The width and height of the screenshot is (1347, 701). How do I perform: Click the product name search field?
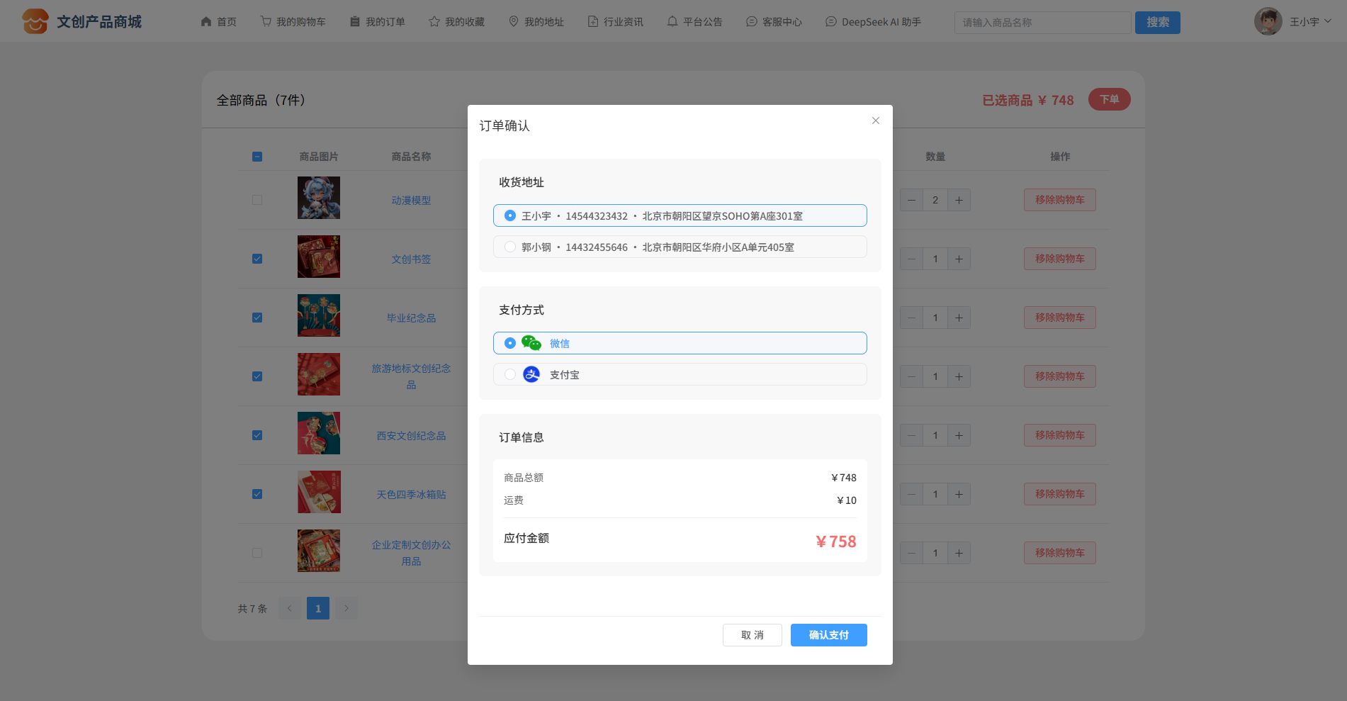[1042, 23]
